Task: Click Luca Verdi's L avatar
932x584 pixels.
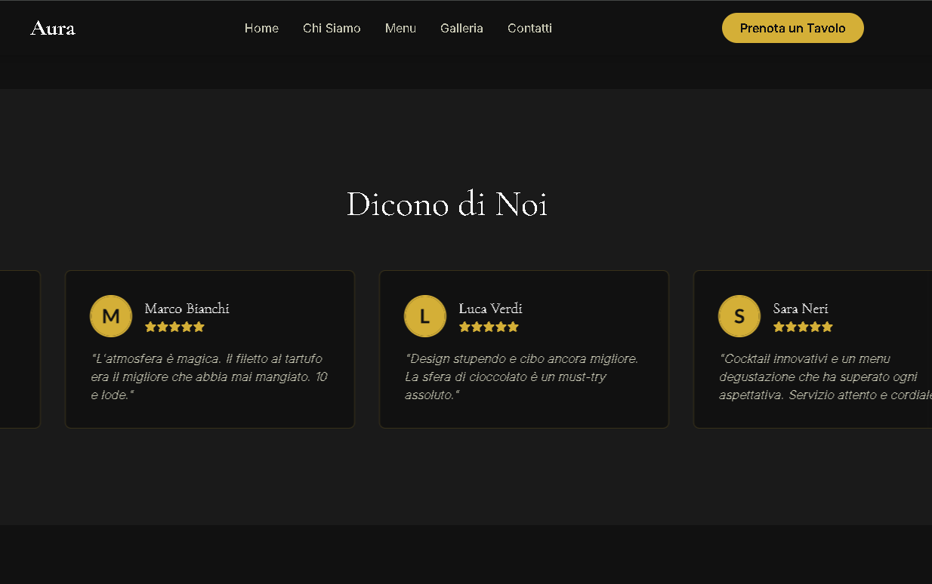Action: [x=425, y=316]
